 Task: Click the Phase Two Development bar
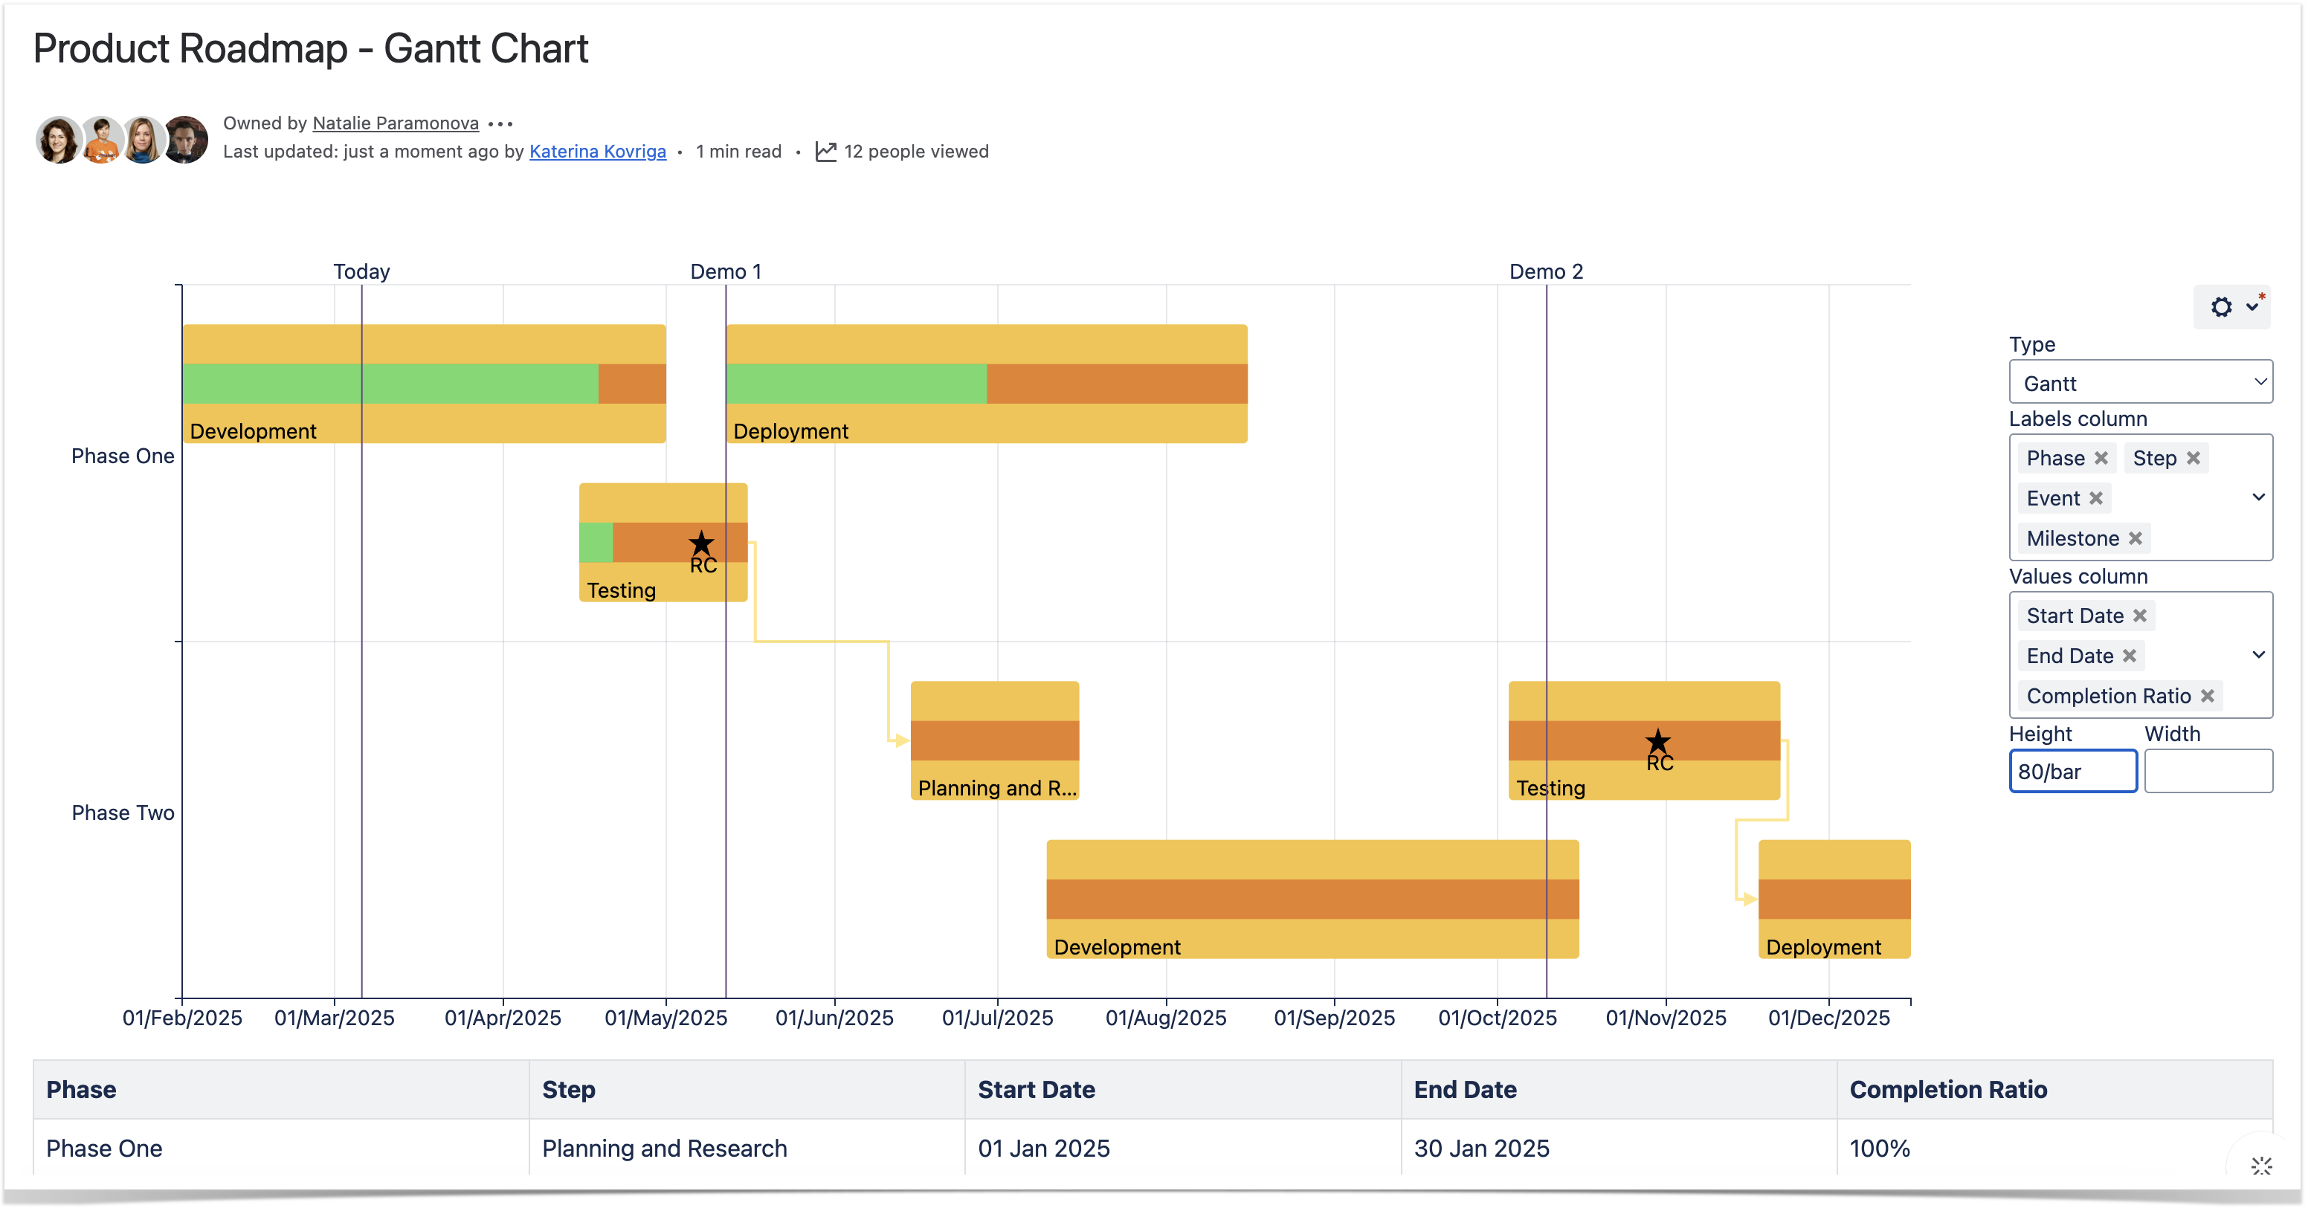click(x=1312, y=899)
